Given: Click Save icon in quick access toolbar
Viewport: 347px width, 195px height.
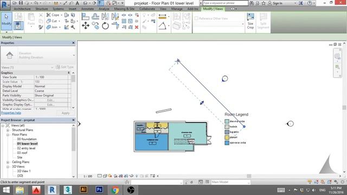Looking at the screenshot, I should click(21, 3).
